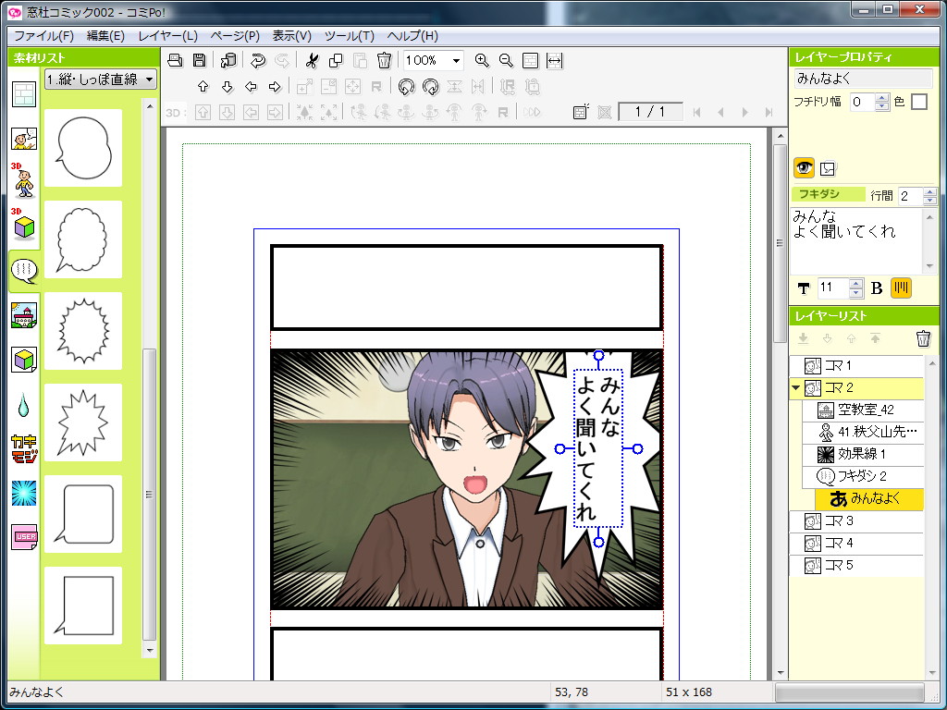Click the material list vertical scrollbar

pyautogui.click(x=149, y=496)
